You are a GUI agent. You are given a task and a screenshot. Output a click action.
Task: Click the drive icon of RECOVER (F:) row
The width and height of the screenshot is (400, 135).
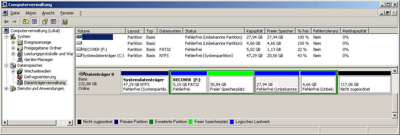pyautogui.click(x=79, y=49)
